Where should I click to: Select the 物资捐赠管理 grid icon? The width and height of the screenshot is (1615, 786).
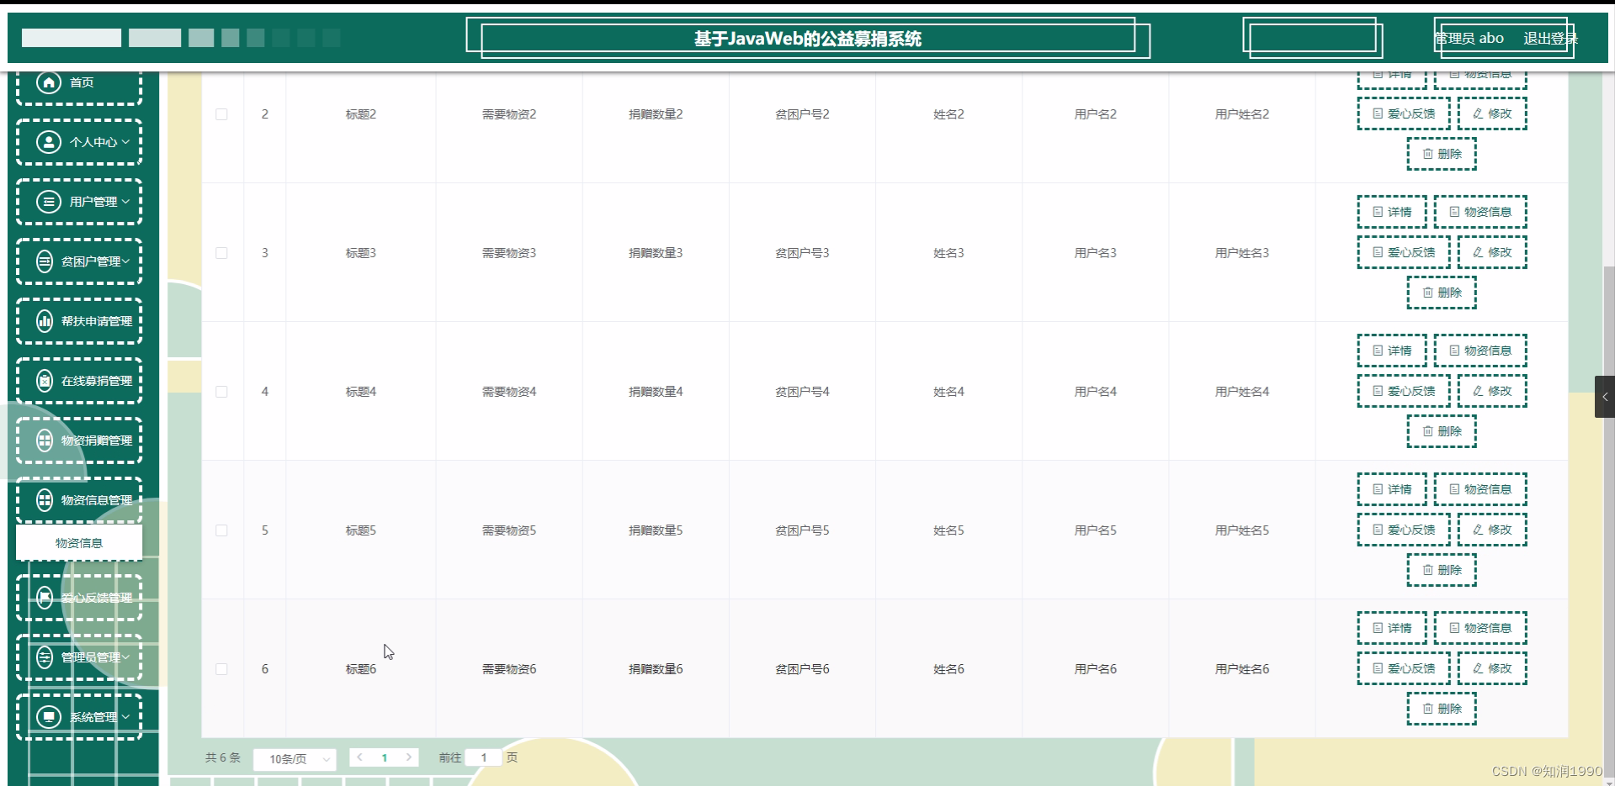pyautogui.click(x=45, y=440)
